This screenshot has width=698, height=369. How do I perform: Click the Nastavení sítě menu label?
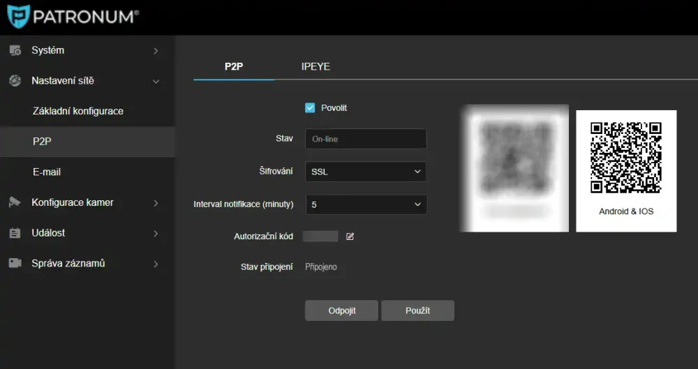click(x=63, y=81)
